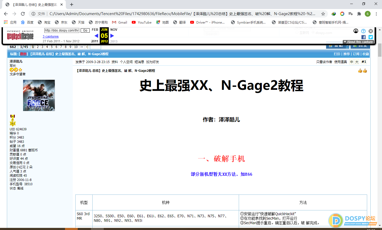Click the 推荐 recommend link
The height and width of the screenshot is (230, 382).
click(x=346, y=54)
